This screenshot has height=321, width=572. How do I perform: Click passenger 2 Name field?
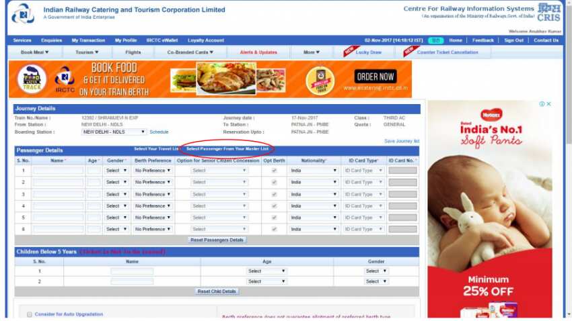click(x=59, y=182)
